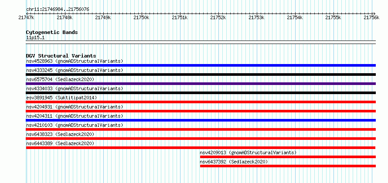Click the 21748k ruler label
This screenshot has width=388, height=183.
[65, 17]
